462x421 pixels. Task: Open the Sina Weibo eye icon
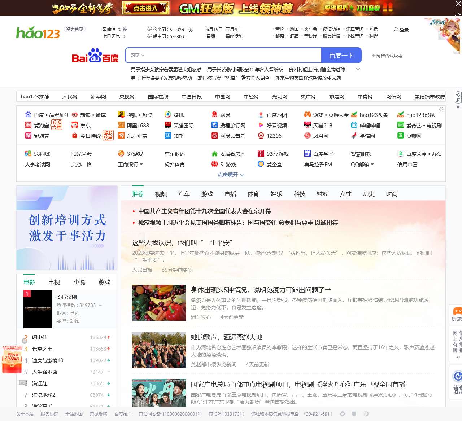coord(74,115)
